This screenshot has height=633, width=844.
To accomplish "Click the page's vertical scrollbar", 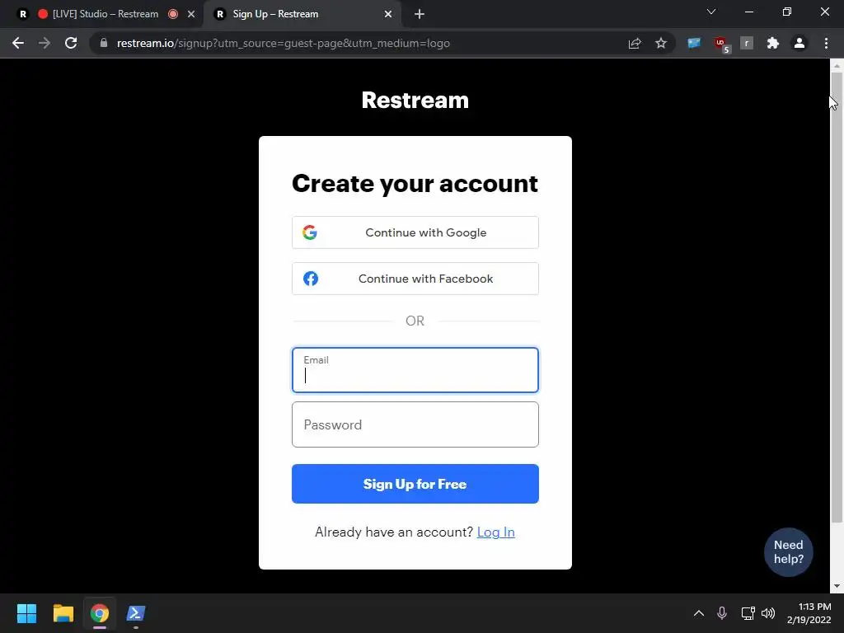I will click(x=837, y=297).
